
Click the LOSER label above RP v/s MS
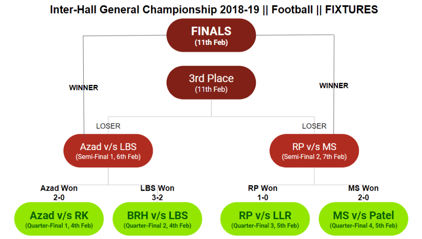314,126
